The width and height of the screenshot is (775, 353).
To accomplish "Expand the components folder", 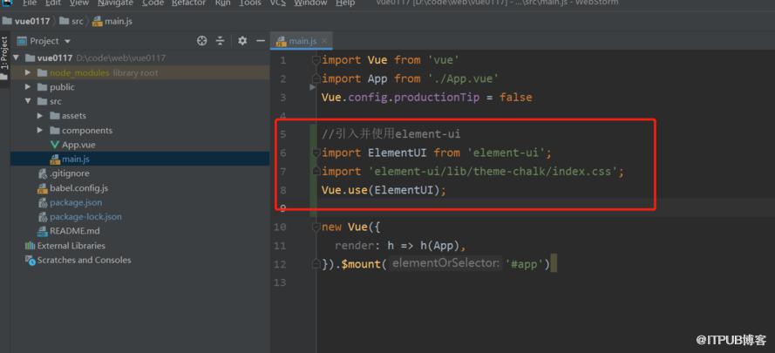I will click(x=40, y=131).
